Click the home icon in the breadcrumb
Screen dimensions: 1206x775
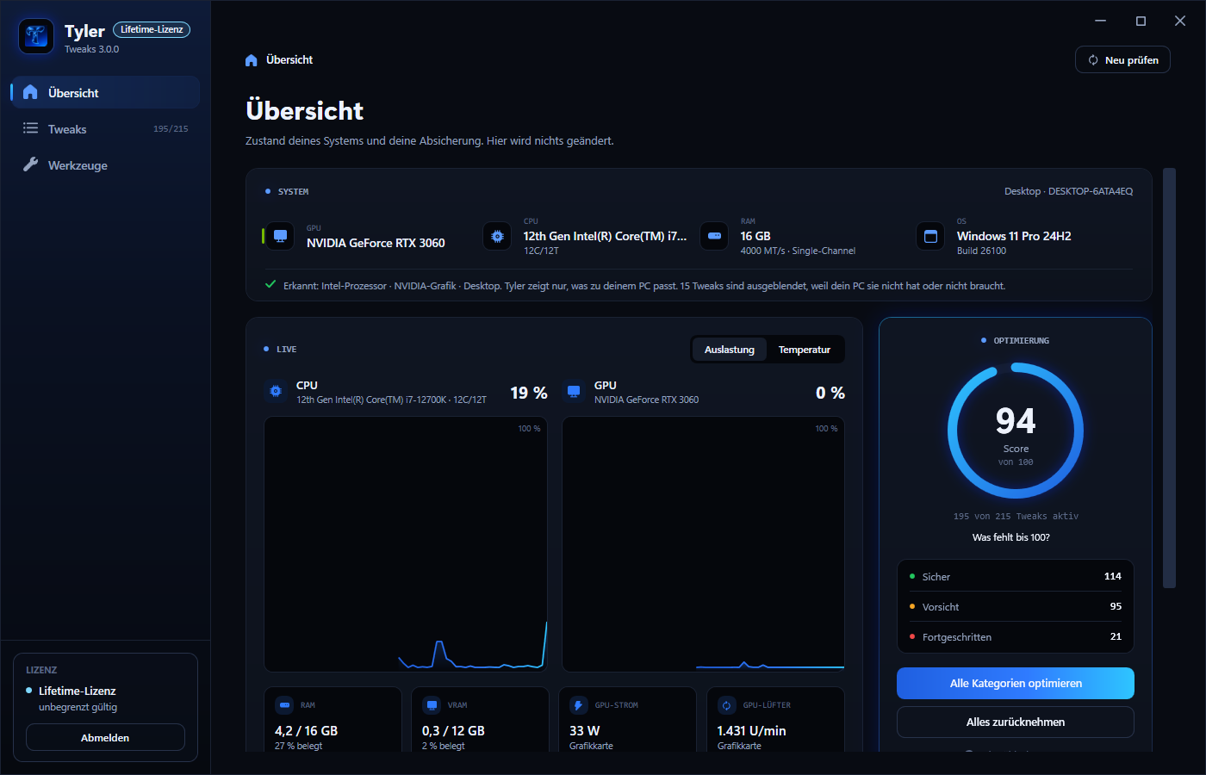tap(252, 60)
